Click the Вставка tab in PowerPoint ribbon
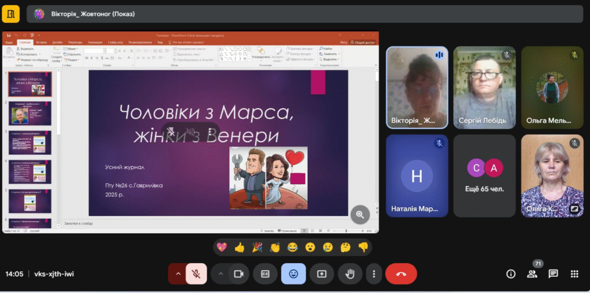Viewport: 590px width, 293px height. (41, 42)
